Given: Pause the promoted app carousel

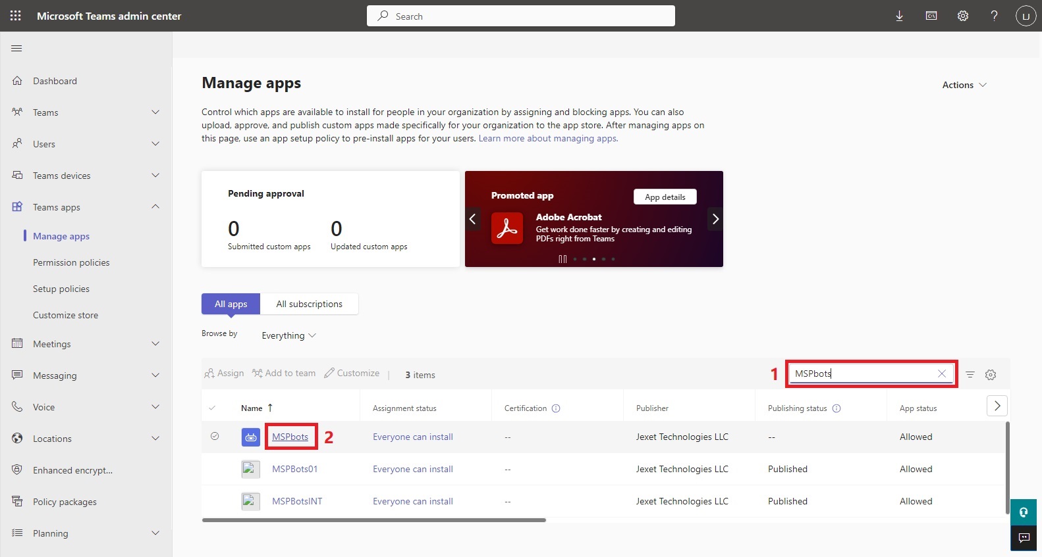Looking at the screenshot, I should (x=562, y=259).
